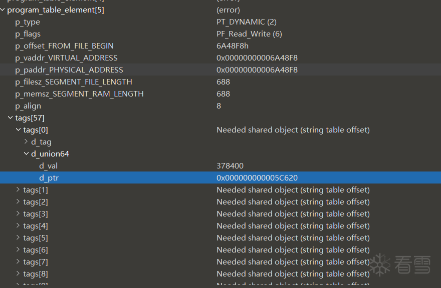Collapse the tags[0] entry

tap(18, 129)
